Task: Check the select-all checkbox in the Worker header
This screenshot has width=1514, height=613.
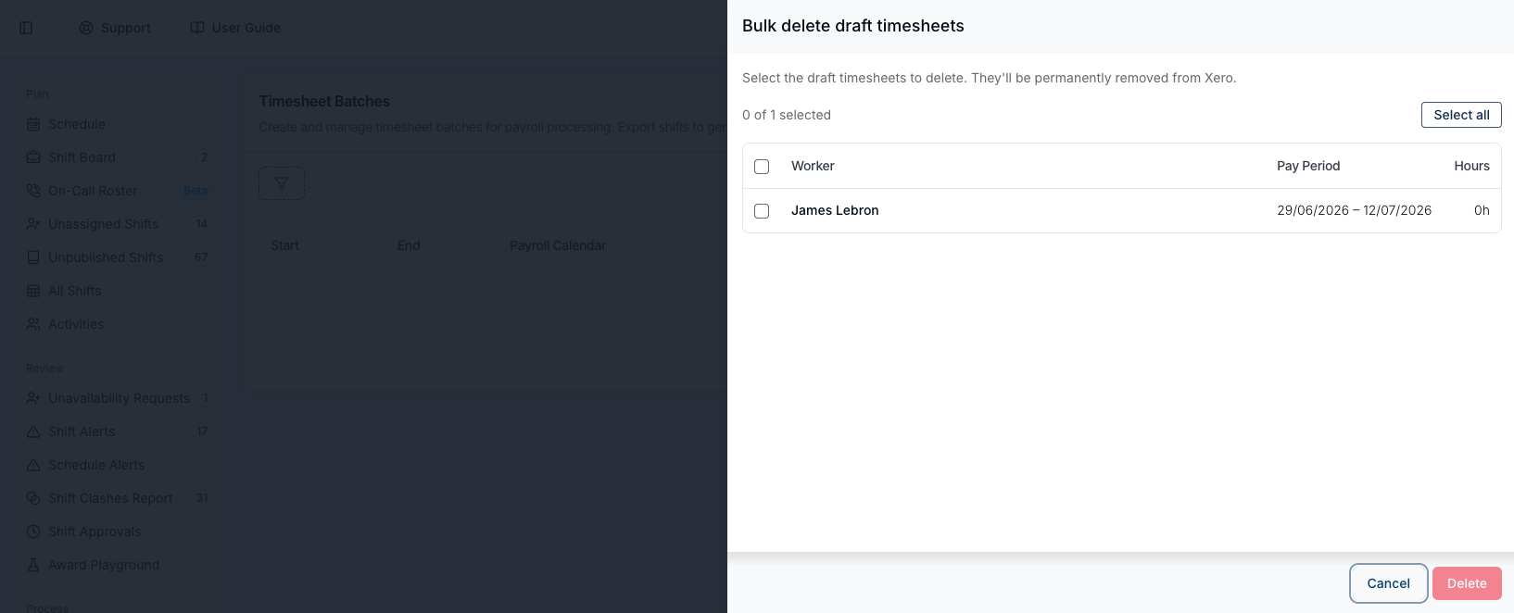Action: 762,167
